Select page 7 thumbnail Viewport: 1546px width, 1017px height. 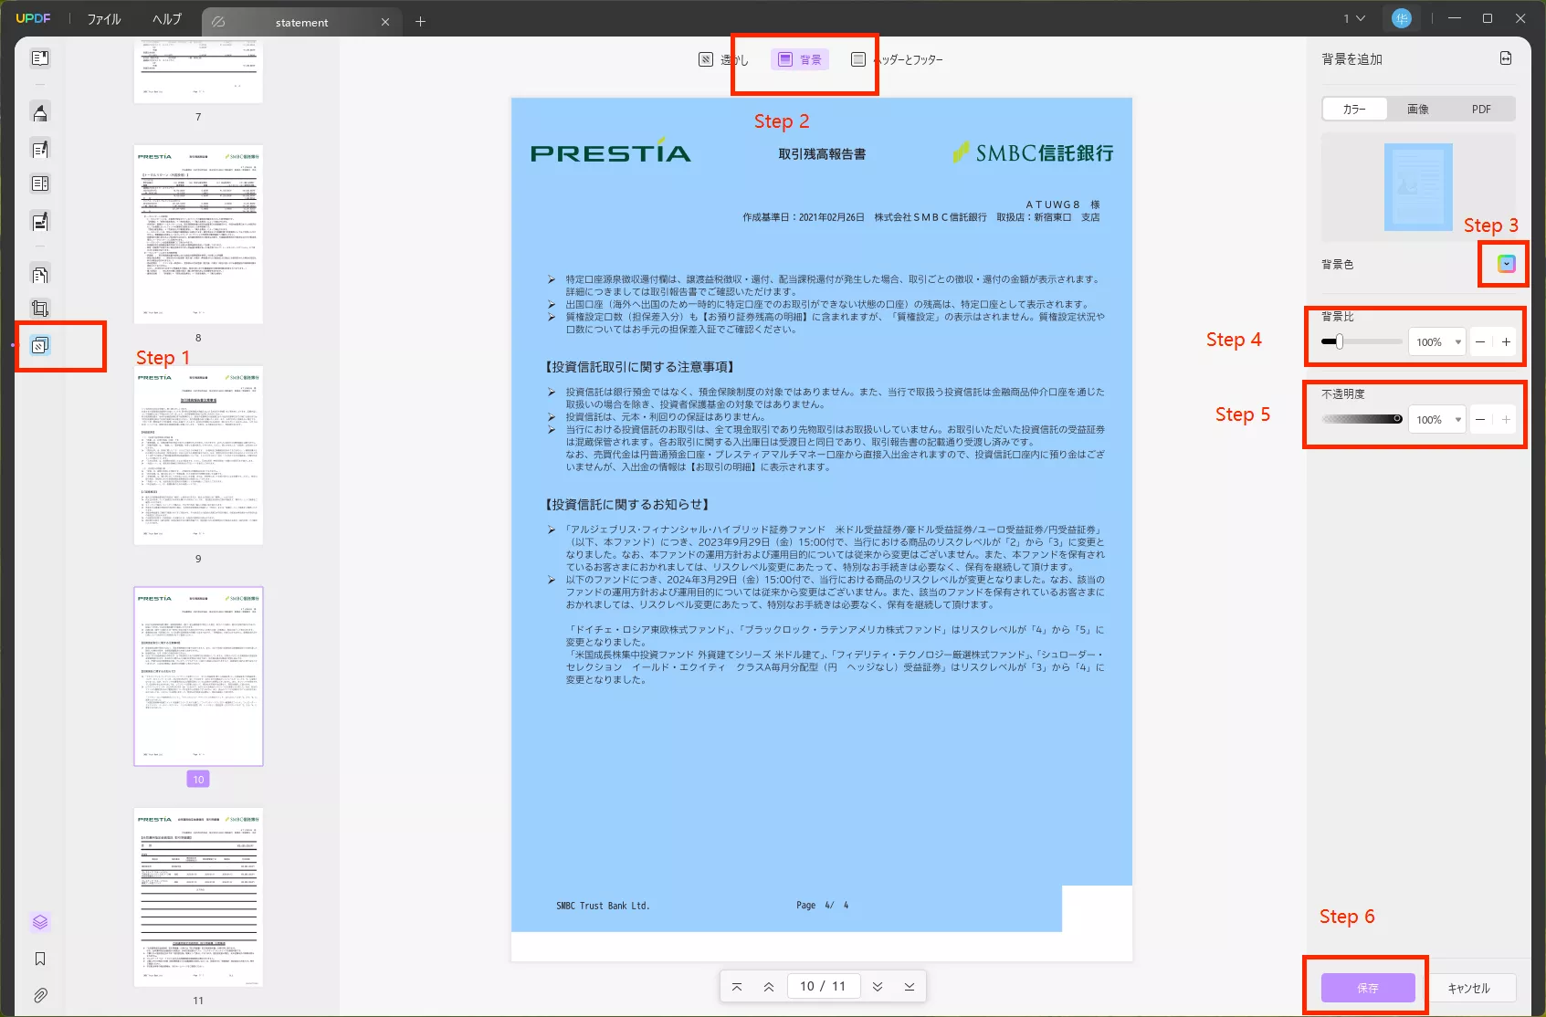click(x=198, y=71)
